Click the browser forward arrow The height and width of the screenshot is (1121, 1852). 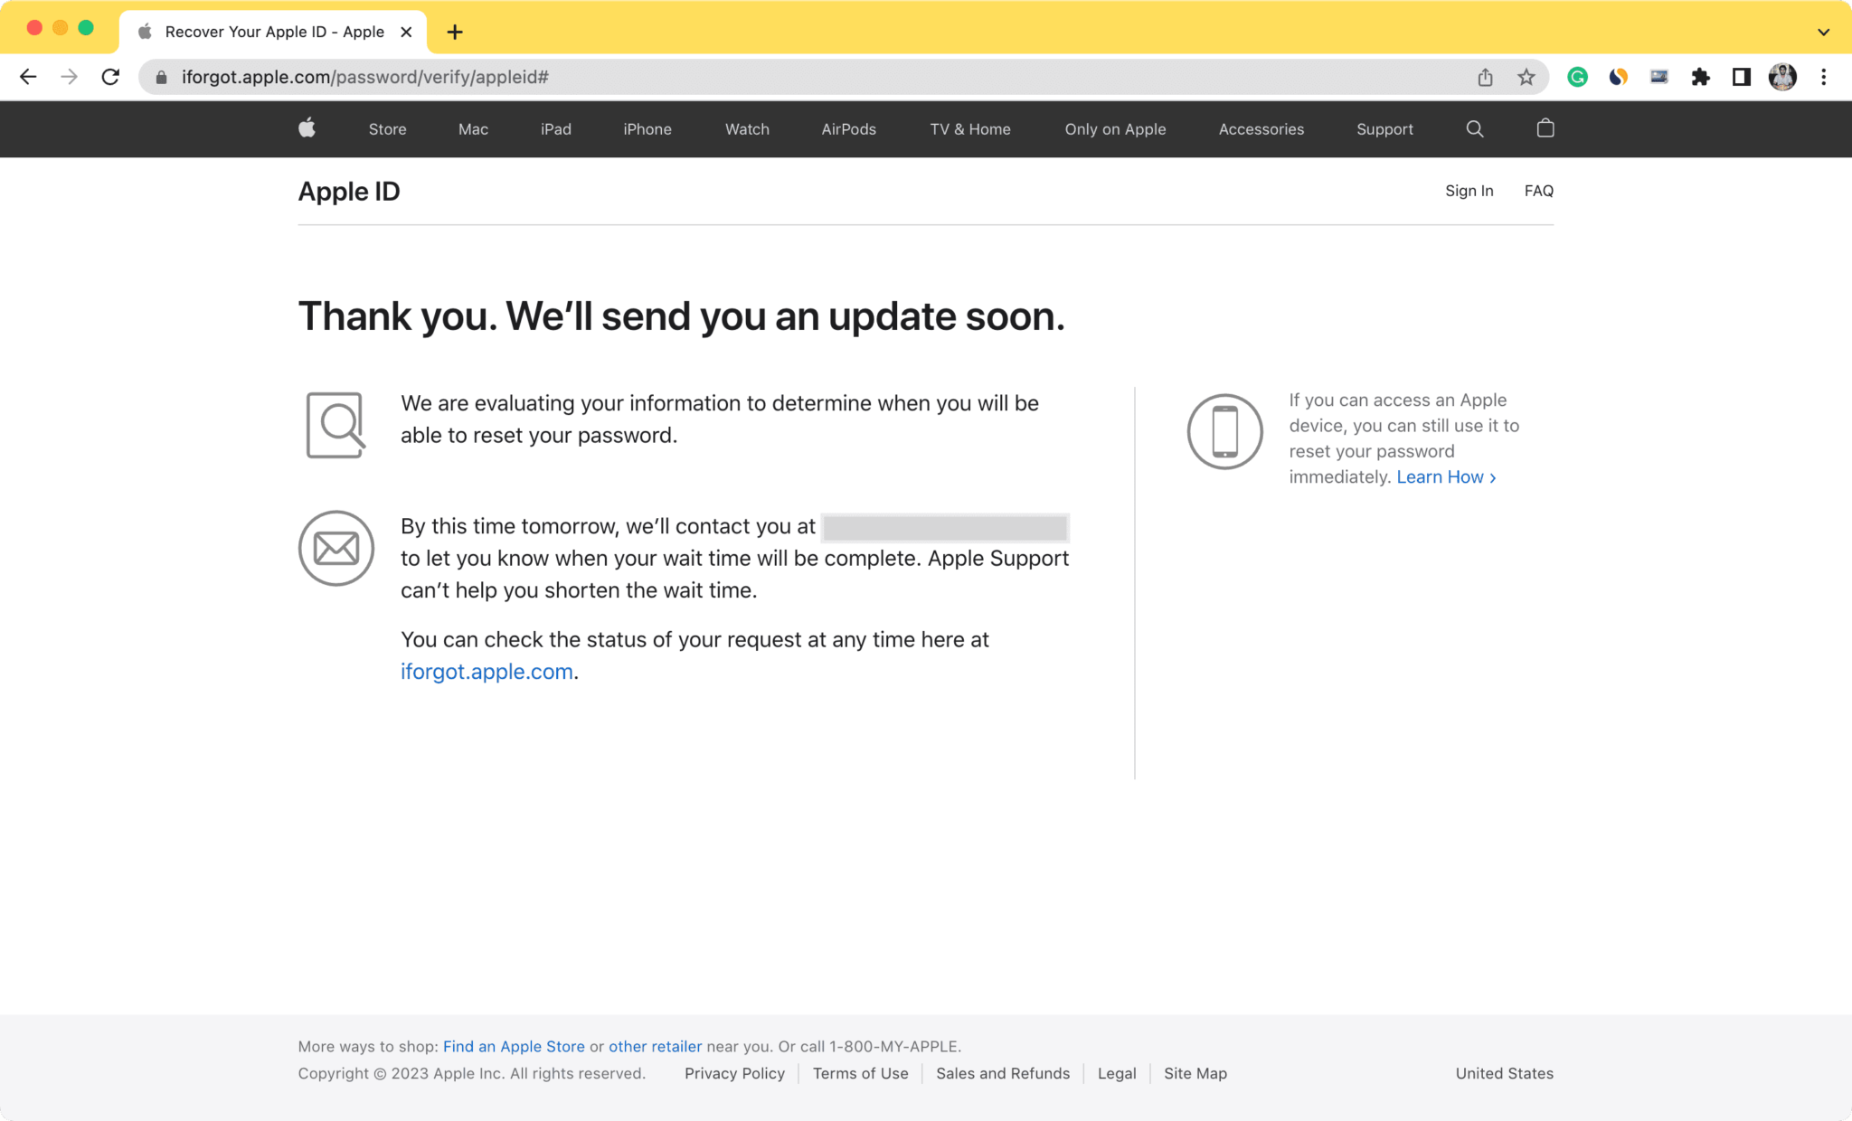[x=70, y=77]
